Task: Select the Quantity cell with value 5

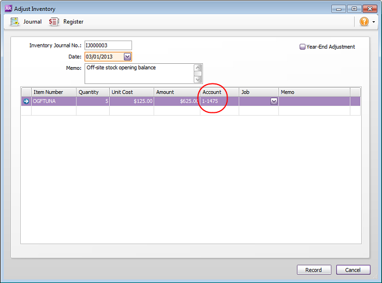Action: (93, 101)
